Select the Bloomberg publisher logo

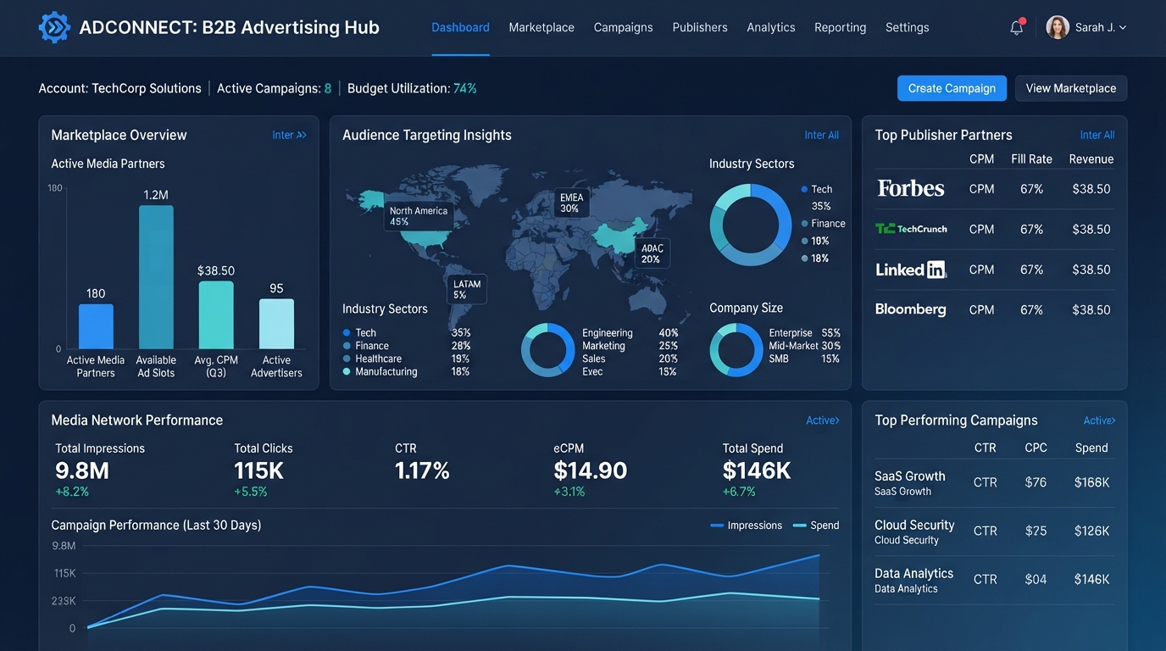click(910, 309)
